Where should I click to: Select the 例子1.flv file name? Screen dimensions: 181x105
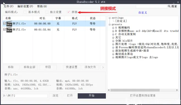[x=19, y=24]
